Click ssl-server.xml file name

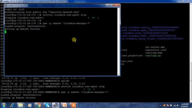click(x=155, y=47)
